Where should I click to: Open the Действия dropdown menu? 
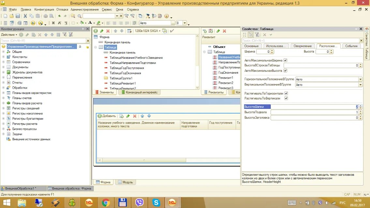[9, 35]
